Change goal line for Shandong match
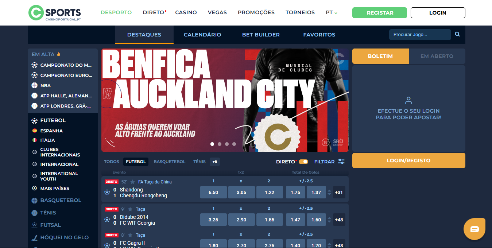 click(x=330, y=192)
